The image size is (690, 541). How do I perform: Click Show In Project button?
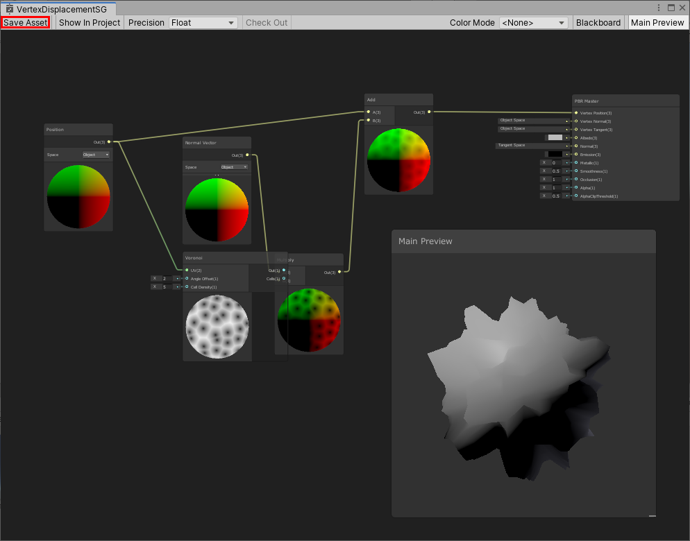(90, 23)
